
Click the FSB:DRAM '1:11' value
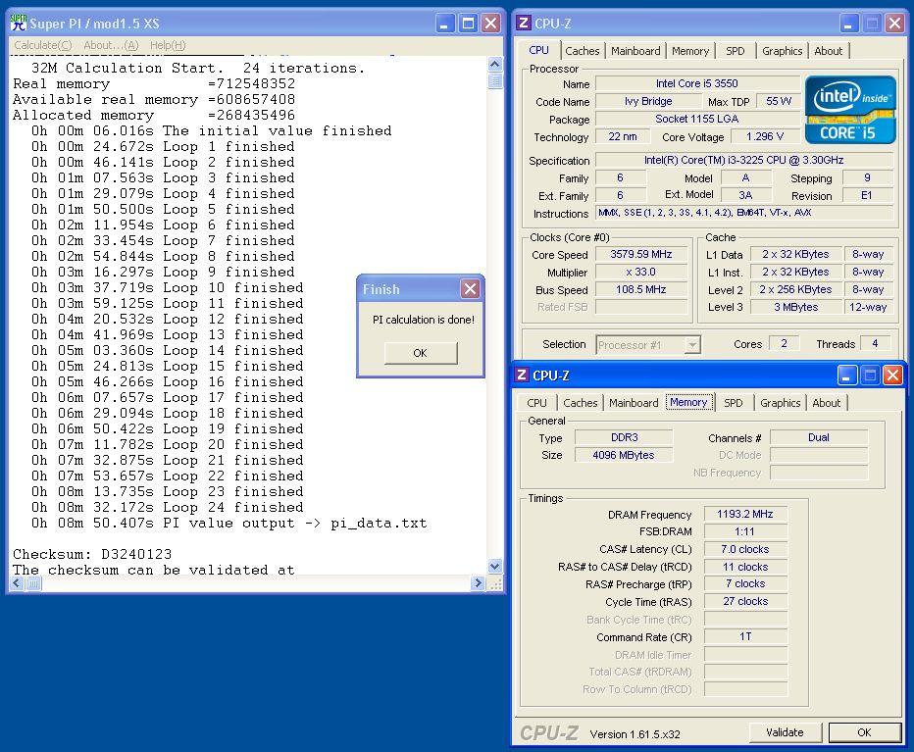point(745,531)
